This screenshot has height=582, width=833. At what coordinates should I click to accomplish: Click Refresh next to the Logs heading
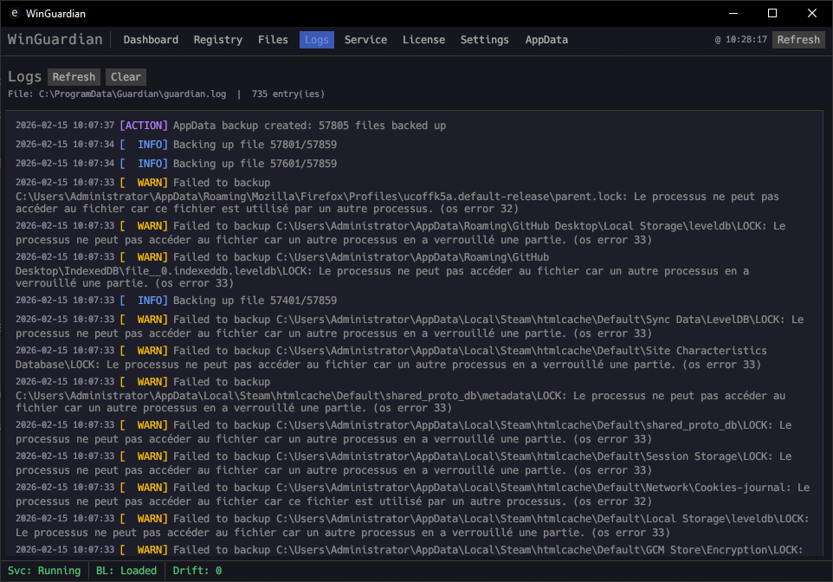click(x=74, y=77)
